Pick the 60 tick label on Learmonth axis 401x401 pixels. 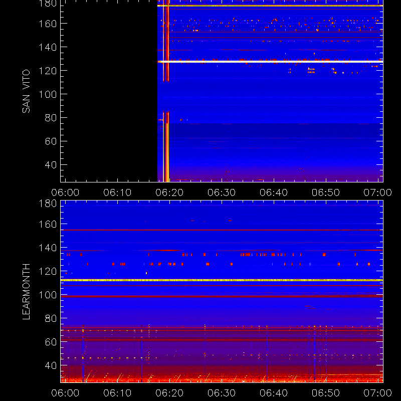click(51, 342)
